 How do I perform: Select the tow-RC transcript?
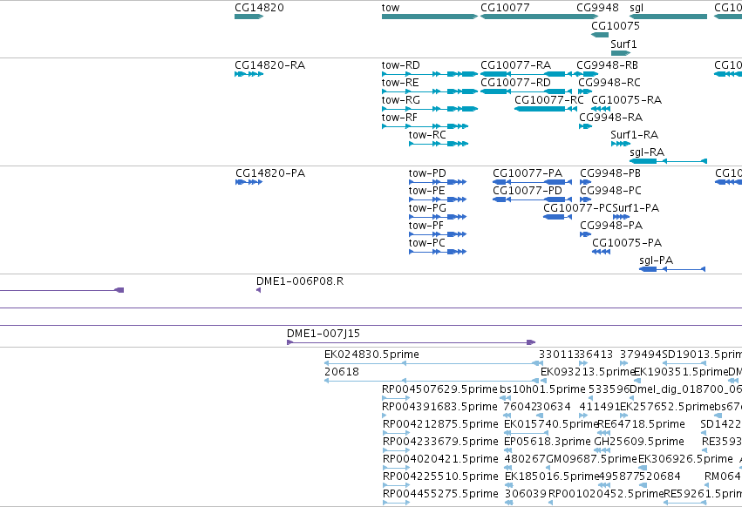tap(439, 144)
